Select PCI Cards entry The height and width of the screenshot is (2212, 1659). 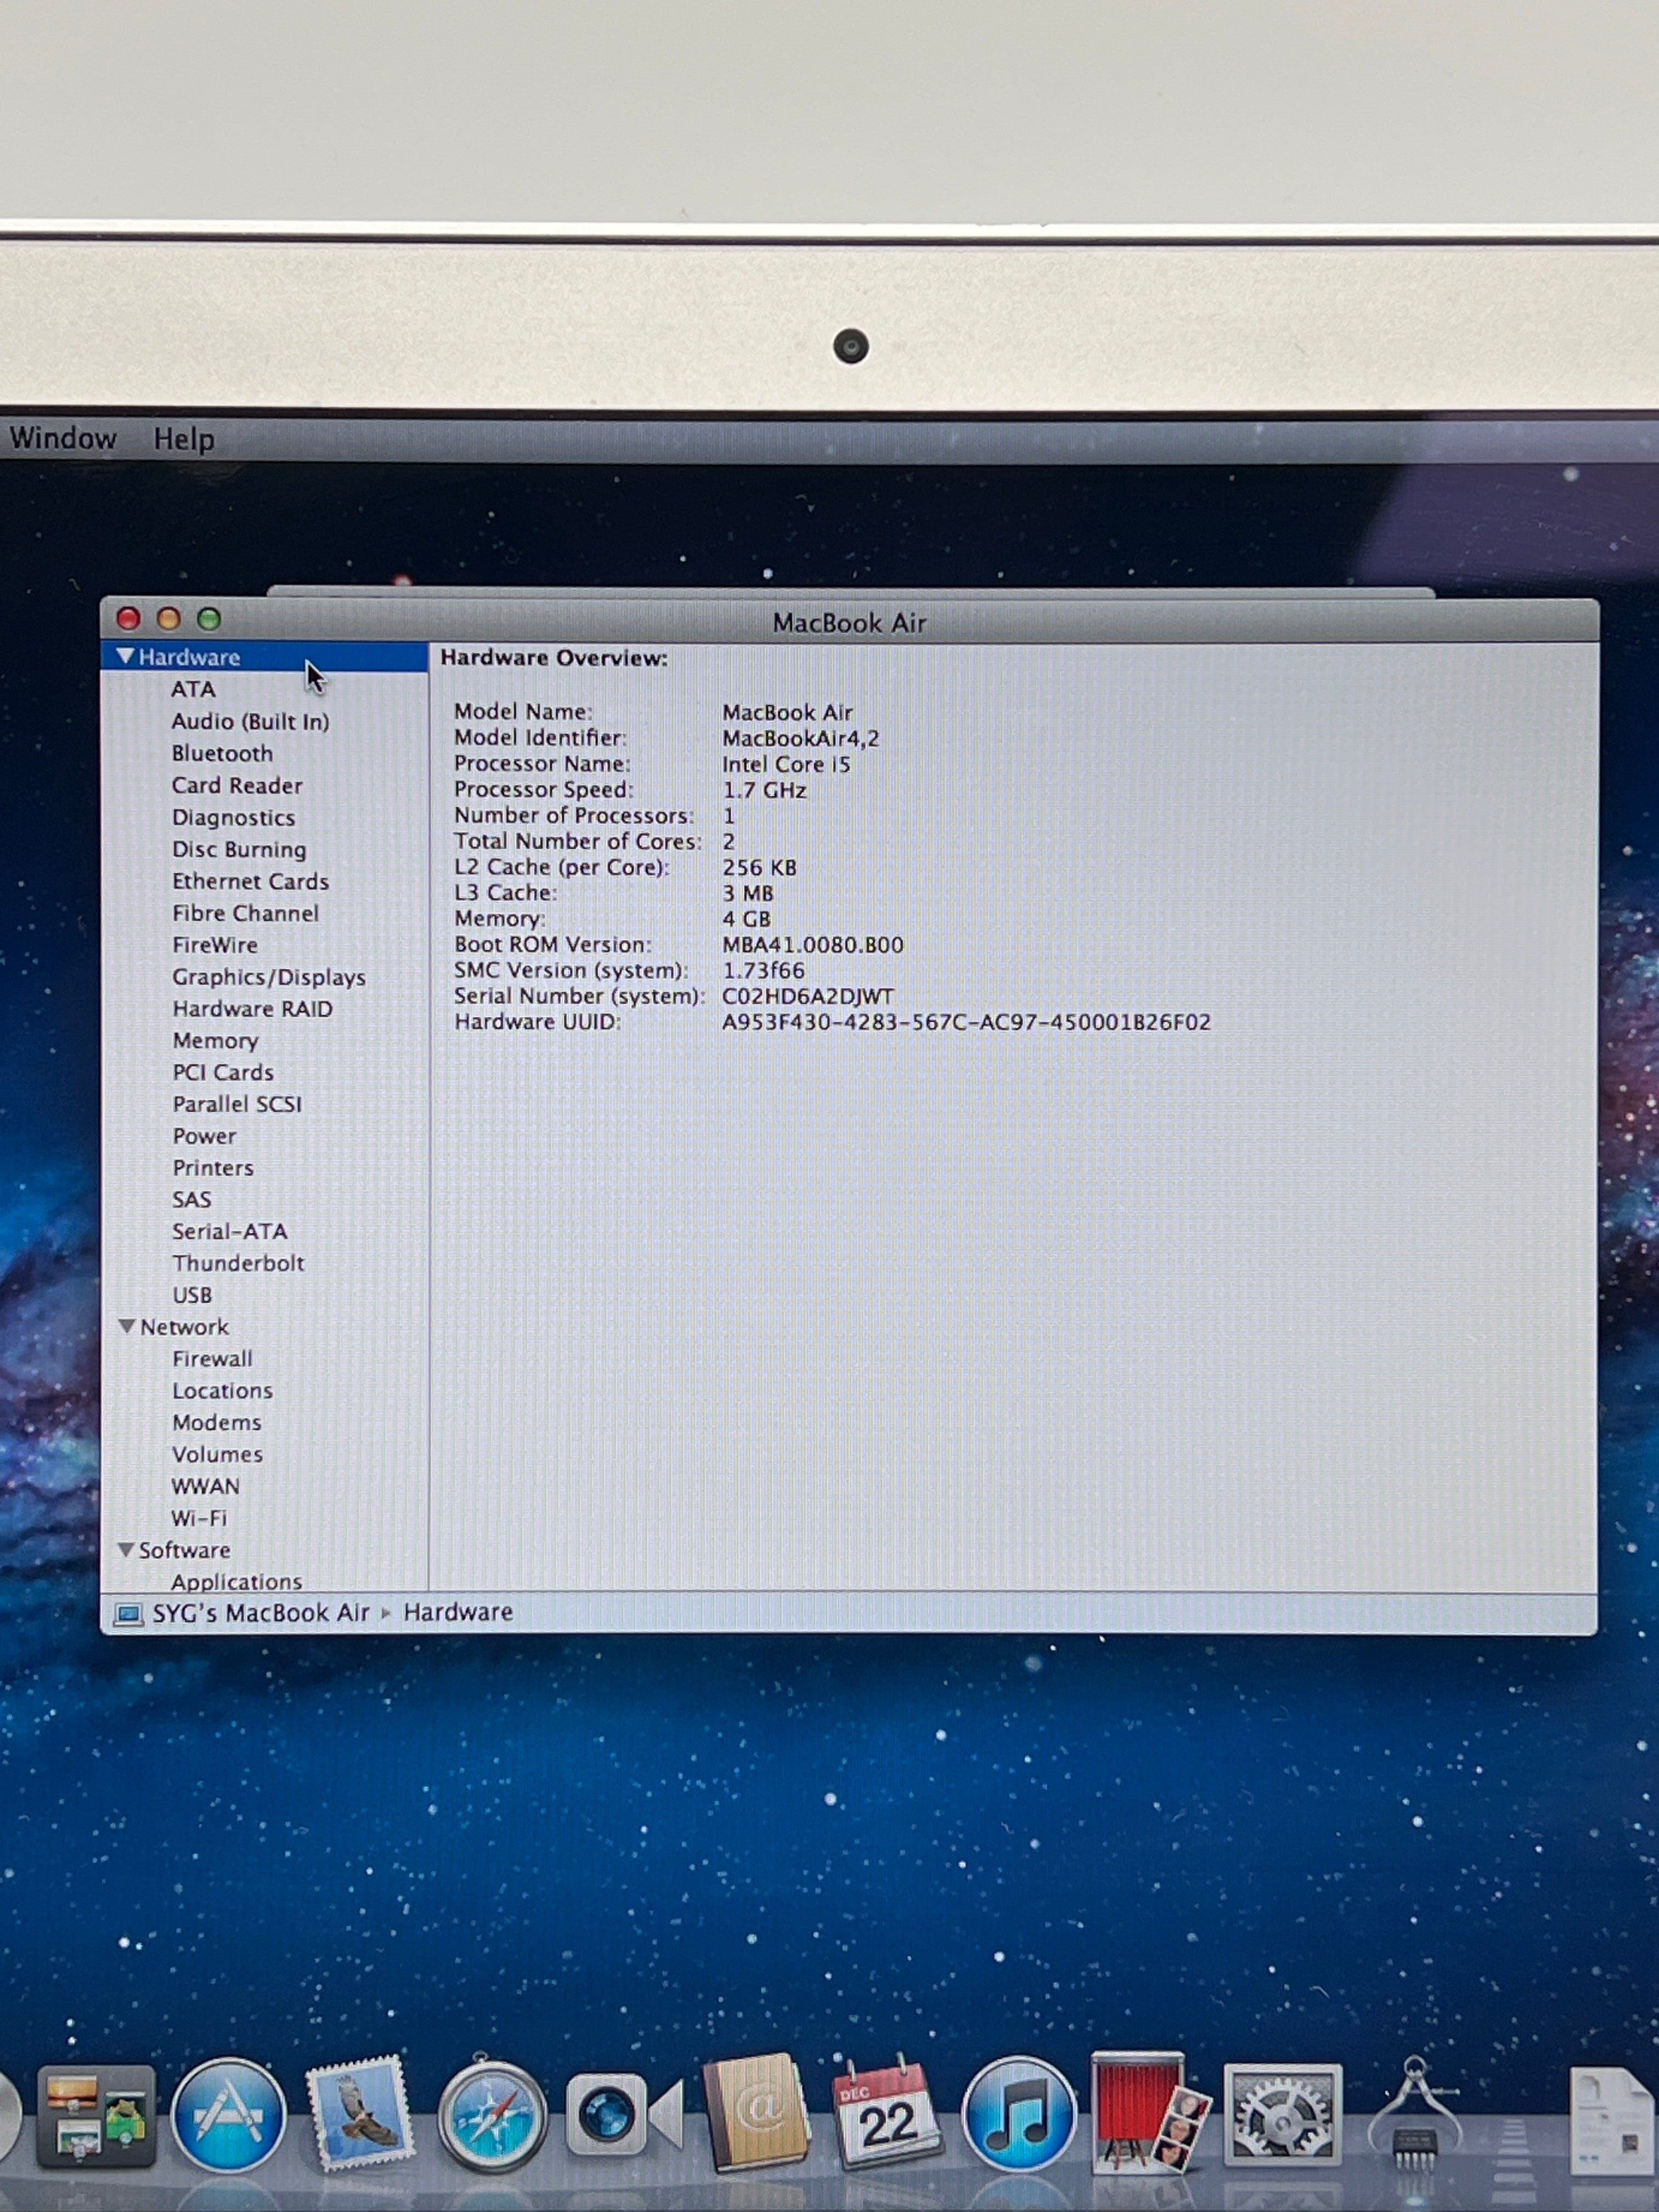(223, 1072)
